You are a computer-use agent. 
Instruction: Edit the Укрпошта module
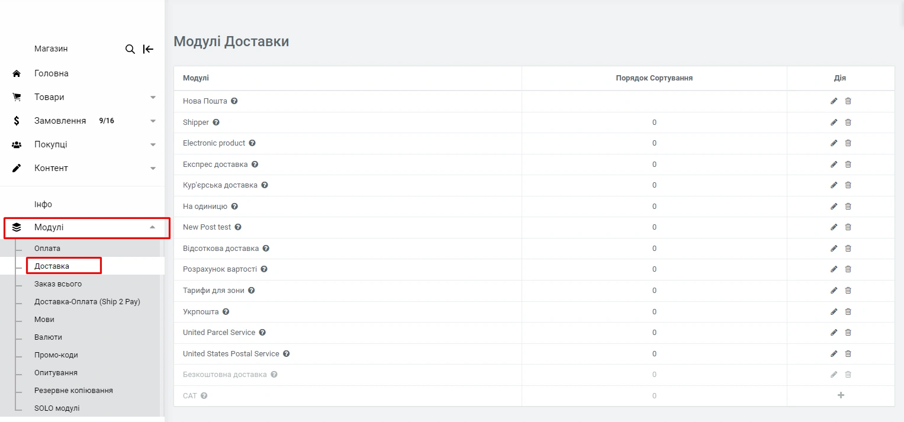click(834, 312)
